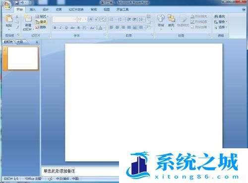
Task: Click the Quick Styles (快速样式) button
Action: click(183, 21)
